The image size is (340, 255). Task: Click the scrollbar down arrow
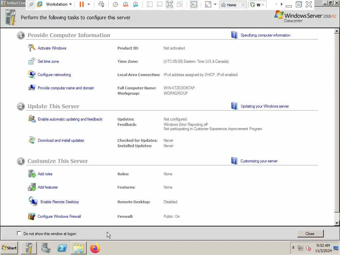pyautogui.click(x=337, y=223)
